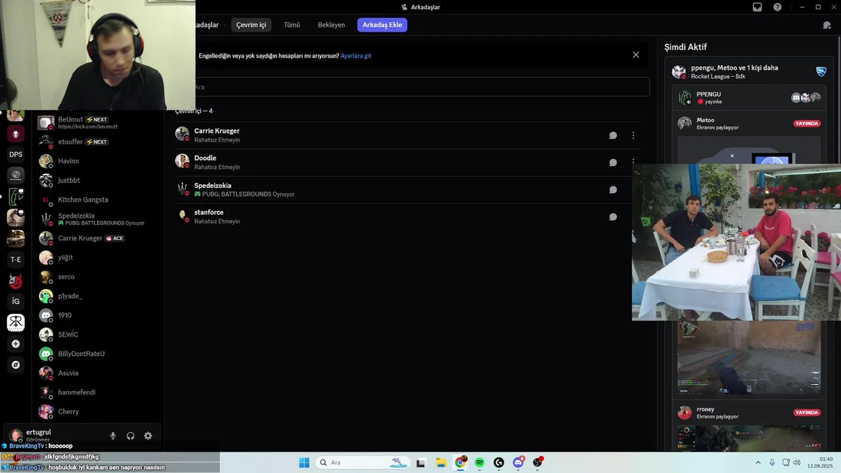Watch Metoo's stream via YAYINDA badge
The width and height of the screenshot is (841, 473).
(807, 124)
